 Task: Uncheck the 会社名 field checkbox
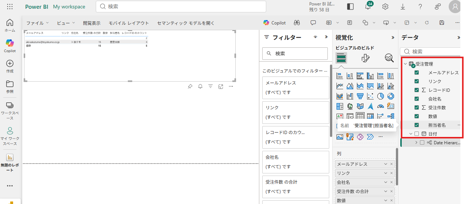[x=417, y=99]
